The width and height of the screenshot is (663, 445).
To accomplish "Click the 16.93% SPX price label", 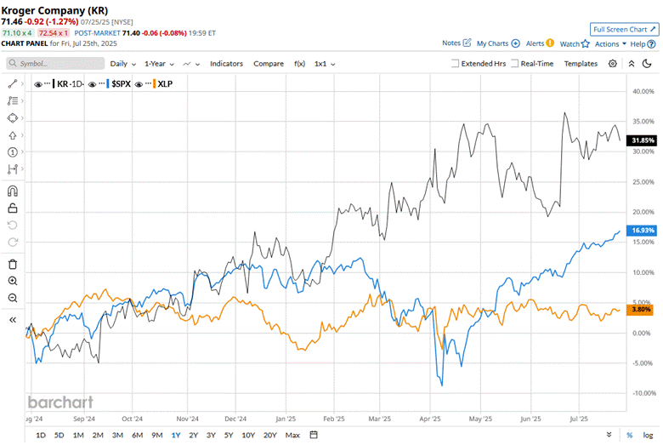I will point(642,231).
